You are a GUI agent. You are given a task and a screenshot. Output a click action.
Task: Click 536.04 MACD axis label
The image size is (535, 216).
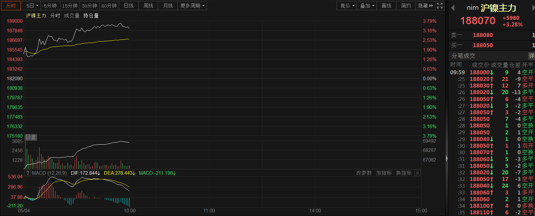pos(15,177)
